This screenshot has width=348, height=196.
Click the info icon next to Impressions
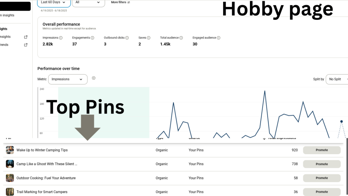(x=61, y=38)
